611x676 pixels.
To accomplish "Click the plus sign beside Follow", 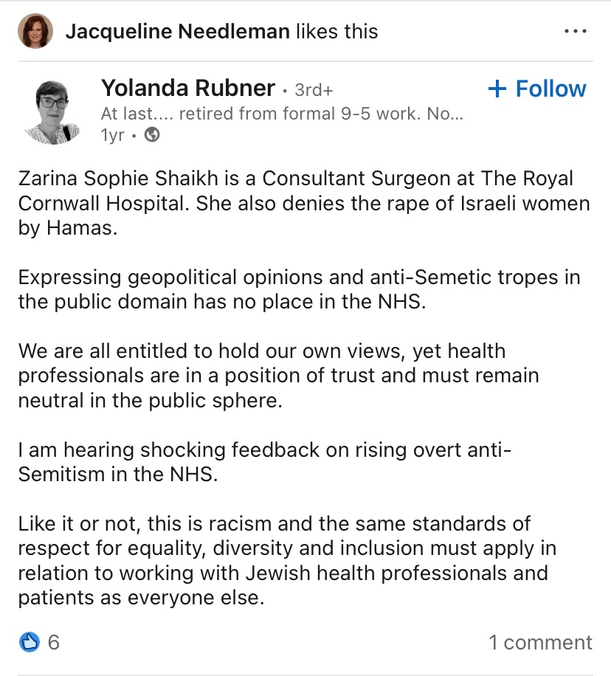I will pos(498,89).
